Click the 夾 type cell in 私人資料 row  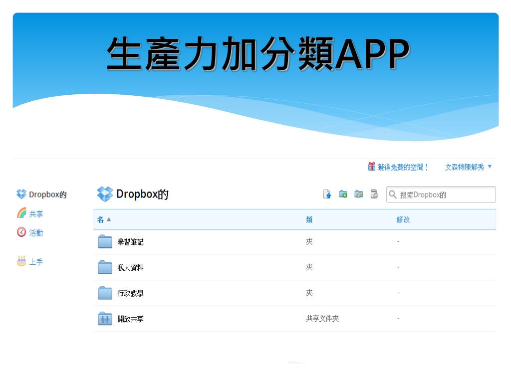tap(309, 267)
